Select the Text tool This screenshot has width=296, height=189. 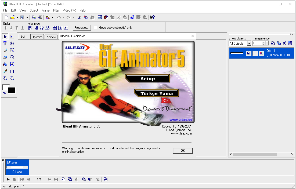point(5,43)
